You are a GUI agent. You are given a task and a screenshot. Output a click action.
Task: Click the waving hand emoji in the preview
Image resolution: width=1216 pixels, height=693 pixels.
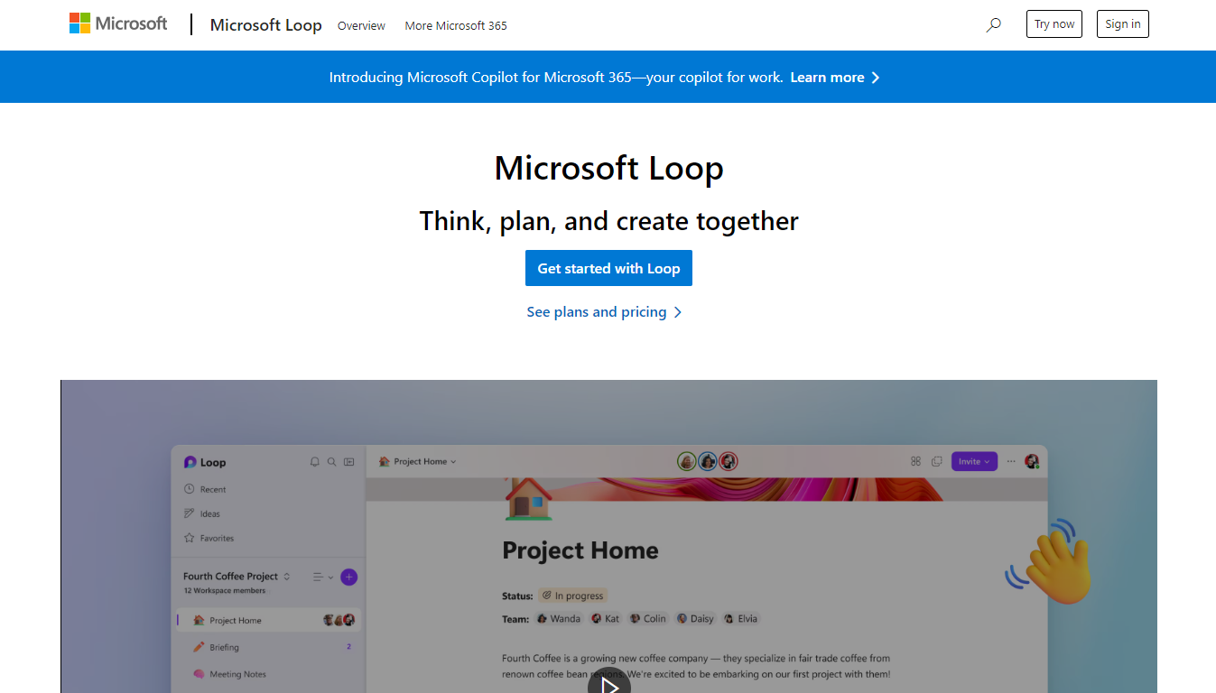1052,559
